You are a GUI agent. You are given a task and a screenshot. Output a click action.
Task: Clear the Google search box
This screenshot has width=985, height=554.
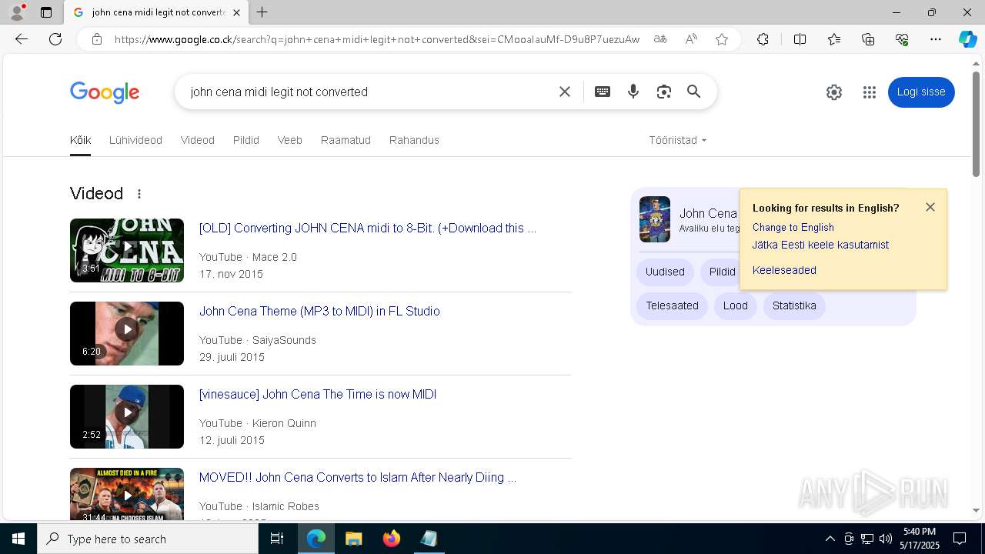(x=565, y=92)
